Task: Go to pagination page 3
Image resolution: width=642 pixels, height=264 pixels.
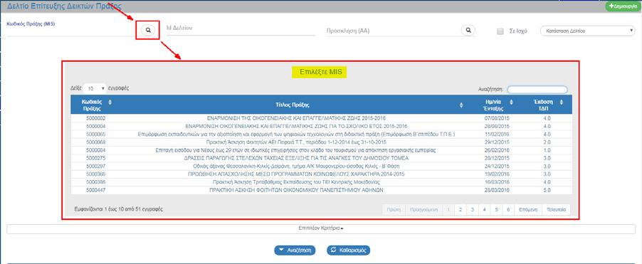Action: tap(473, 209)
